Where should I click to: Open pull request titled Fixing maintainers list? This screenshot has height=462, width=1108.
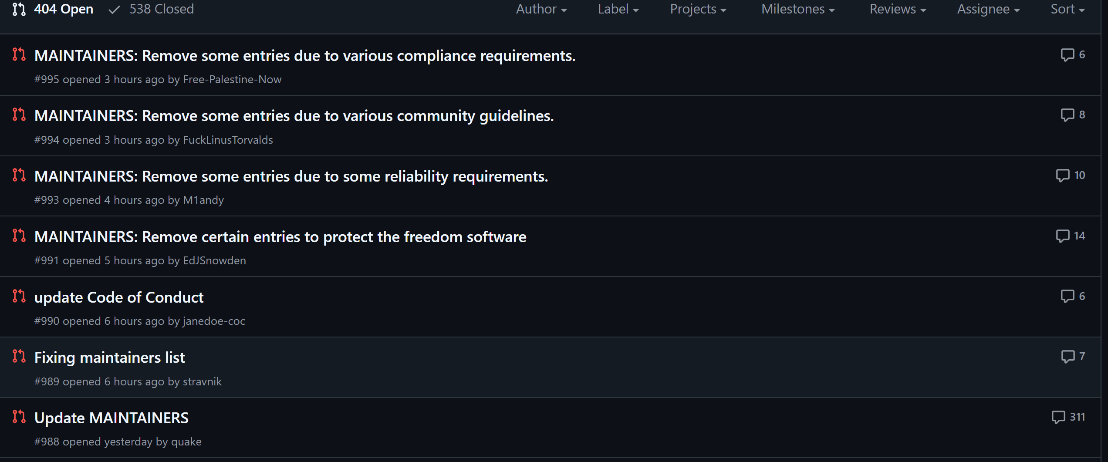click(109, 357)
